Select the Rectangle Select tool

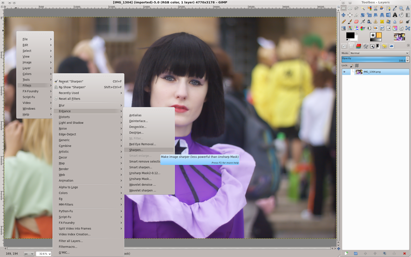pyautogui.click(x=344, y=8)
